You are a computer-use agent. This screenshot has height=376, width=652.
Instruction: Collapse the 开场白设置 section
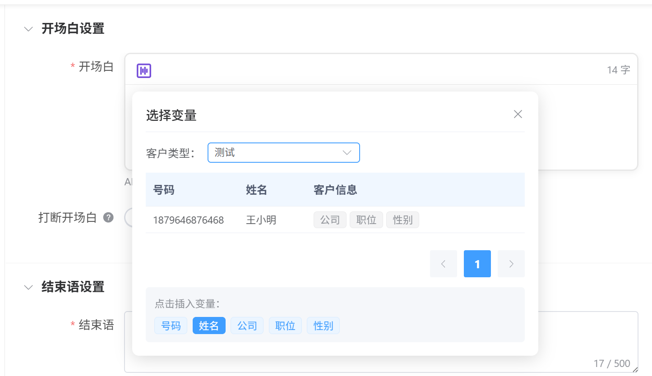click(x=28, y=29)
